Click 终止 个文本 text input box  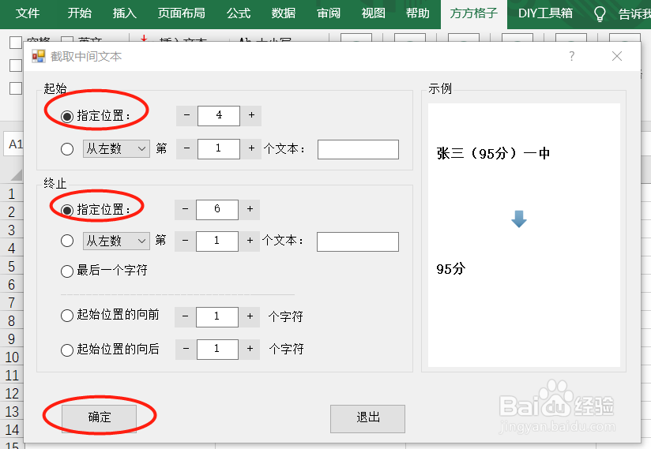point(357,241)
